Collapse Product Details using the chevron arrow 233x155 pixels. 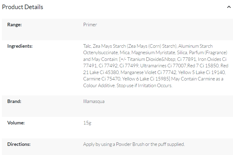(229, 7)
